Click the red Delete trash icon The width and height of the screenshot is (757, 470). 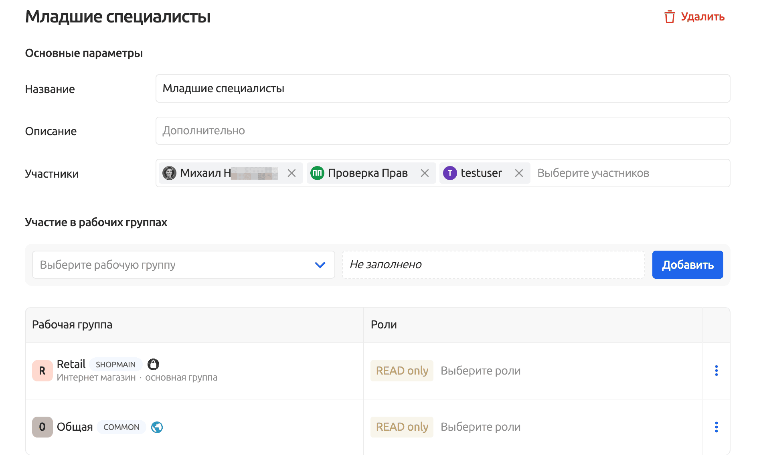pyautogui.click(x=669, y=17)
